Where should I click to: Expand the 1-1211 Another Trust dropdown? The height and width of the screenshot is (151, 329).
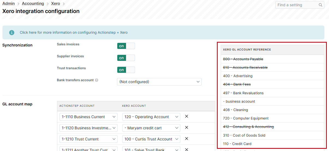point(88,149)
